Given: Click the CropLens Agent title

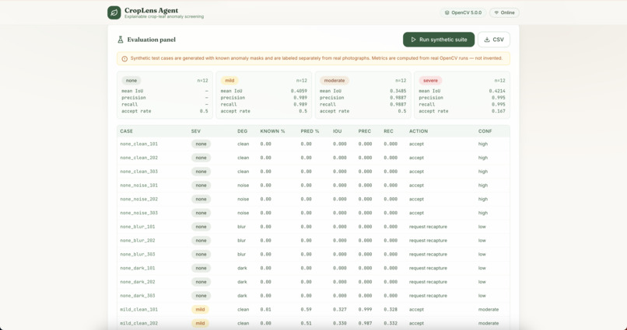Looking at the screenshot, I should click(151, 10).
